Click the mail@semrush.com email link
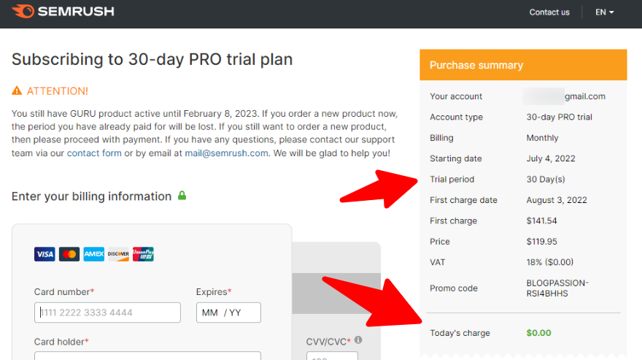This screenshot has height=360, width=642. pos(226,153)
